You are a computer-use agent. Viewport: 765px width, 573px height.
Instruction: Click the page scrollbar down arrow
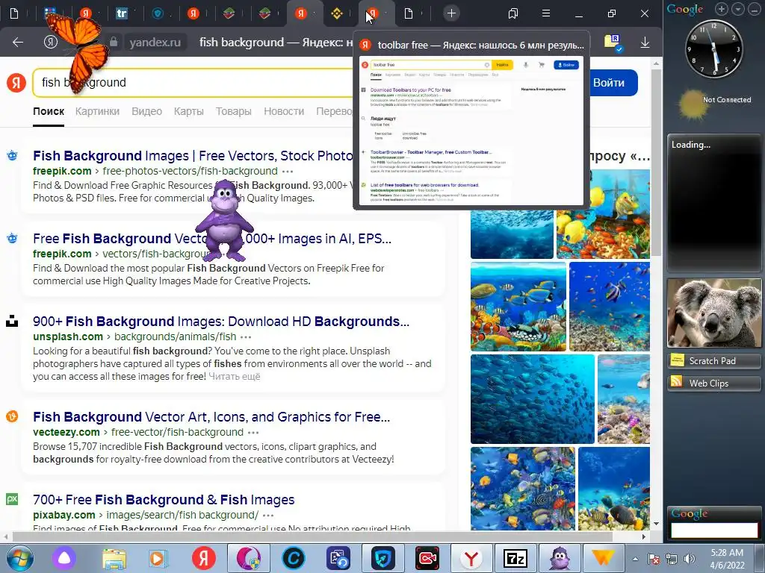[656, 524]
